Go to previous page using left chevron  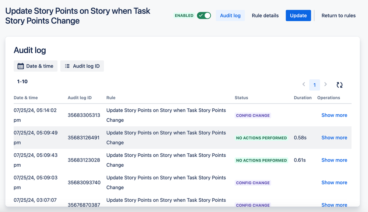(x=304, y=84)
